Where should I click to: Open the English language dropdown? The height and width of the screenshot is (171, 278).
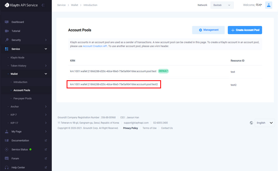point(265,123)
